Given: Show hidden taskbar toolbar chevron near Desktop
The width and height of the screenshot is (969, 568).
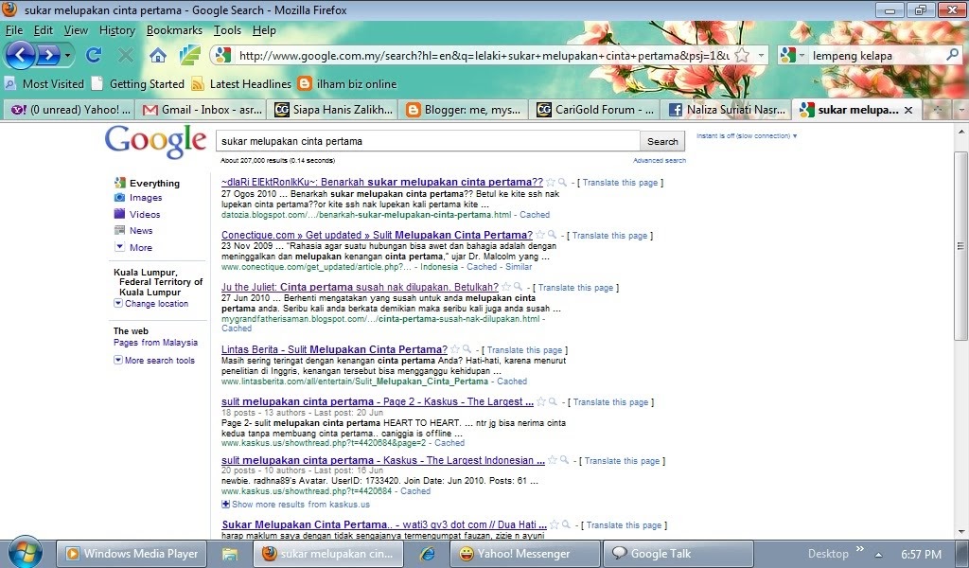Looking at the screenshot, I should point(859,549).
